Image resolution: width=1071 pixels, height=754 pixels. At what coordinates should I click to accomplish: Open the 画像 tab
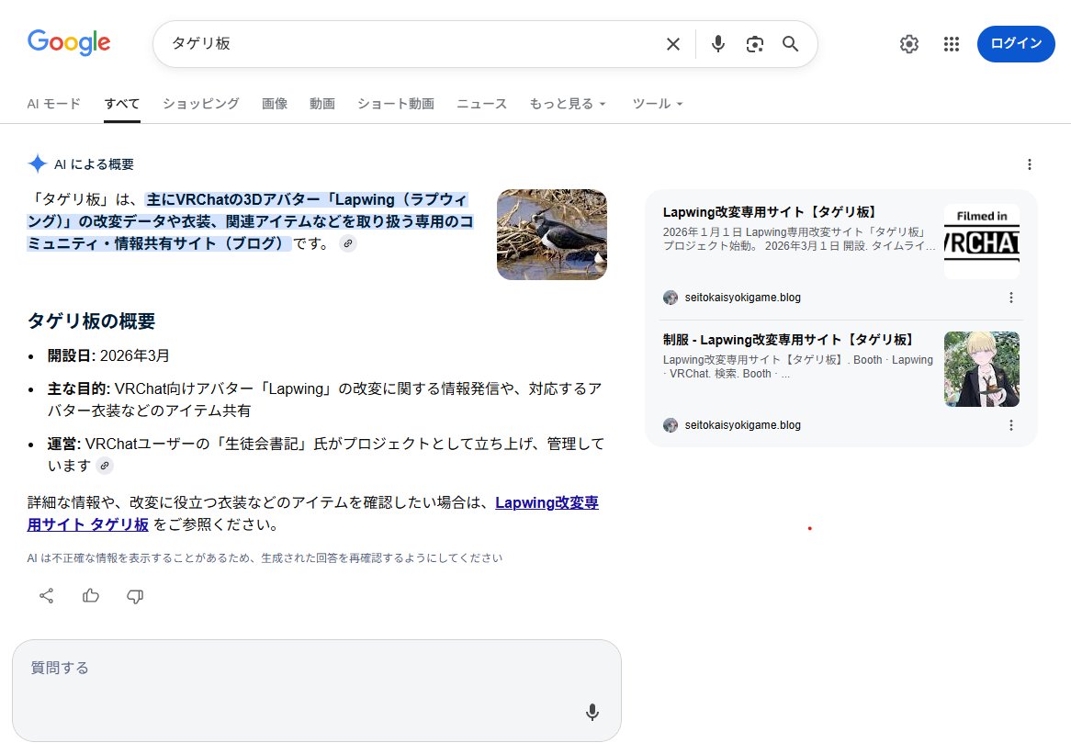pyautogui.click(x=275, y=104)
